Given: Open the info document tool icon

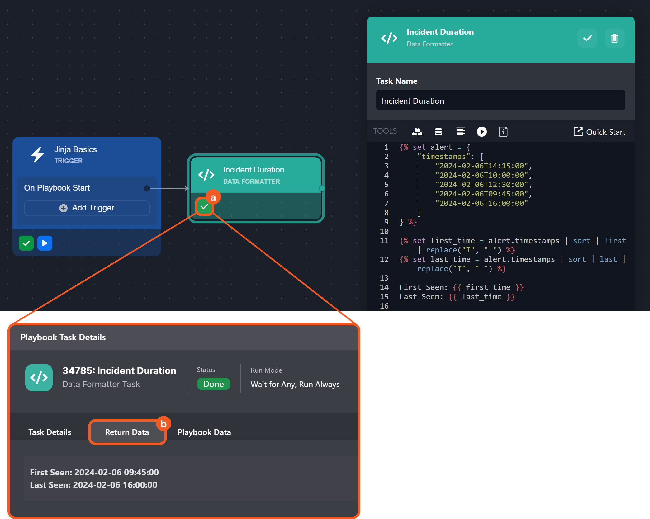Looking at the screenshot, I should point(503,132).
